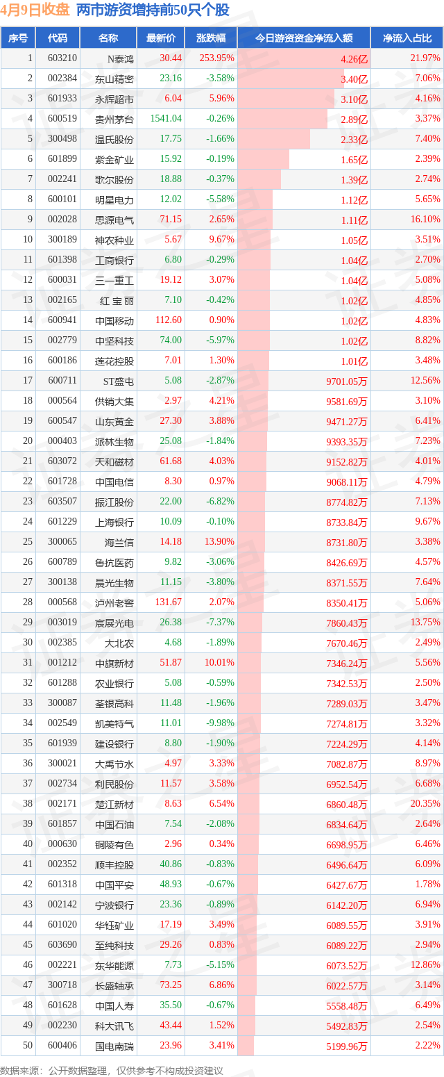
Task: Select stock name 宁波银行
Action: click(114, 905)
